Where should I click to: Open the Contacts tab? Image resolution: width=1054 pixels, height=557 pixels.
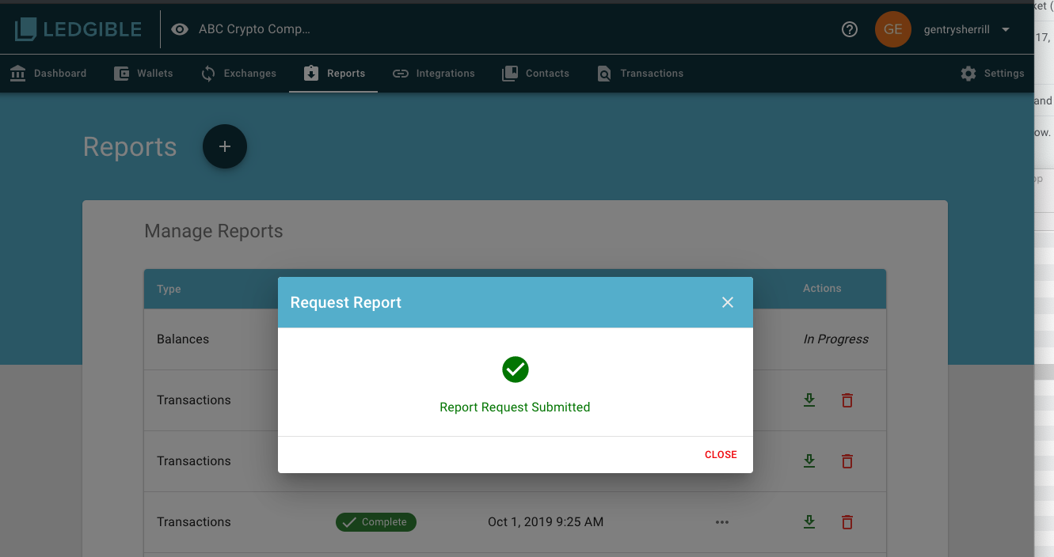(536, 74)
